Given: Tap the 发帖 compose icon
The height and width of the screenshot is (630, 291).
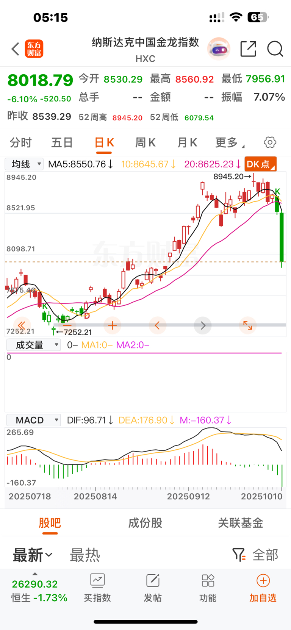Looking at the screenshot, I should 153,580.
